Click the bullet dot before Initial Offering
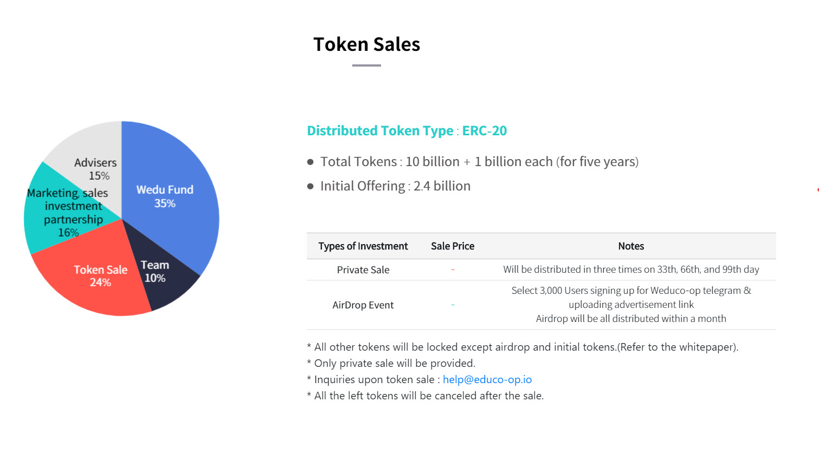This screenshot has width=819, height=454. pyautogui.click(x=311, y=186)
